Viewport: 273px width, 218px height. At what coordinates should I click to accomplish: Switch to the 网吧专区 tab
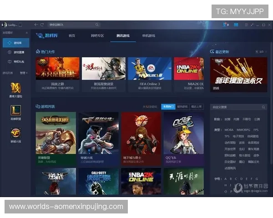pyautogui.click(x=97, y=35)
